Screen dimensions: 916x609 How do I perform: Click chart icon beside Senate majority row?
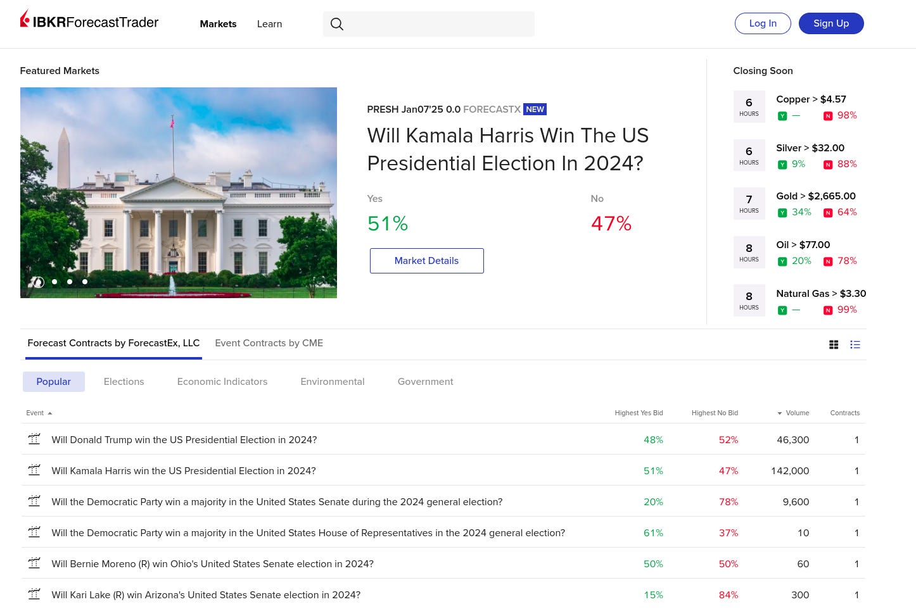coord(34,501)
